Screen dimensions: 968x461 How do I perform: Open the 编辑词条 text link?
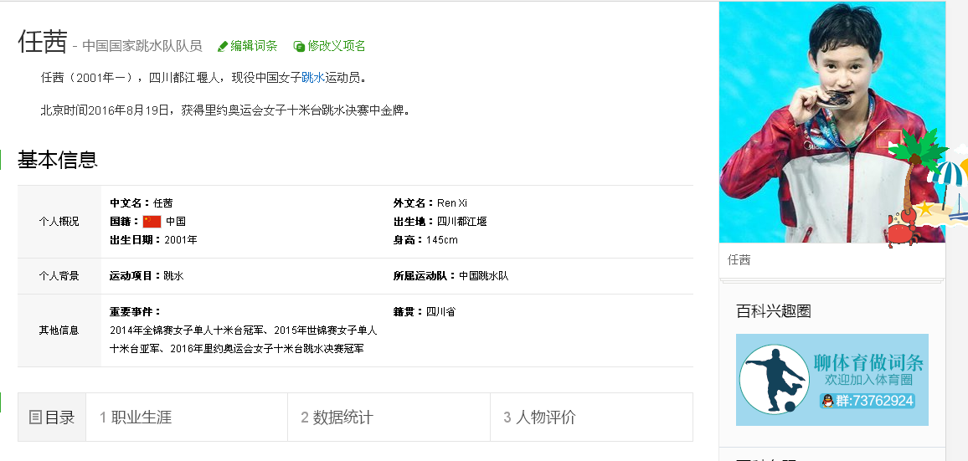click(x=254, y=46)
